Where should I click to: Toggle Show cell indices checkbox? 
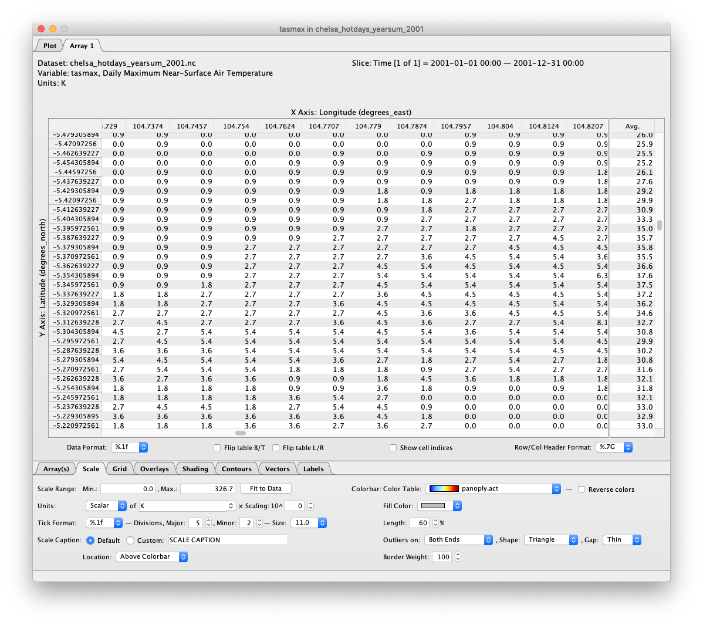393,447
